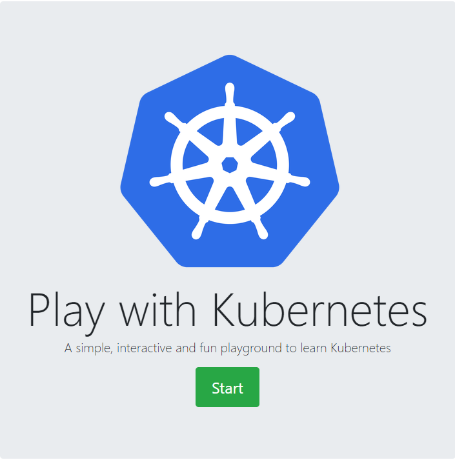
Task: Click the Kubernetes ship wheel logo
Action: point(230,161)
